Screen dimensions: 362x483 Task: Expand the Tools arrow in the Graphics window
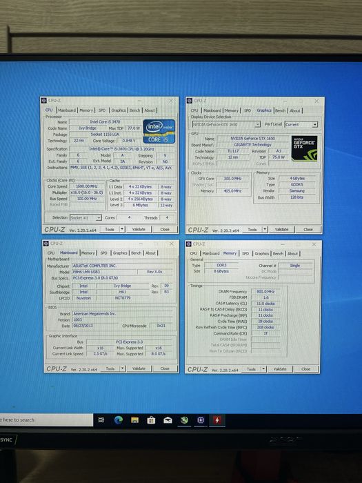pos(265,230)
